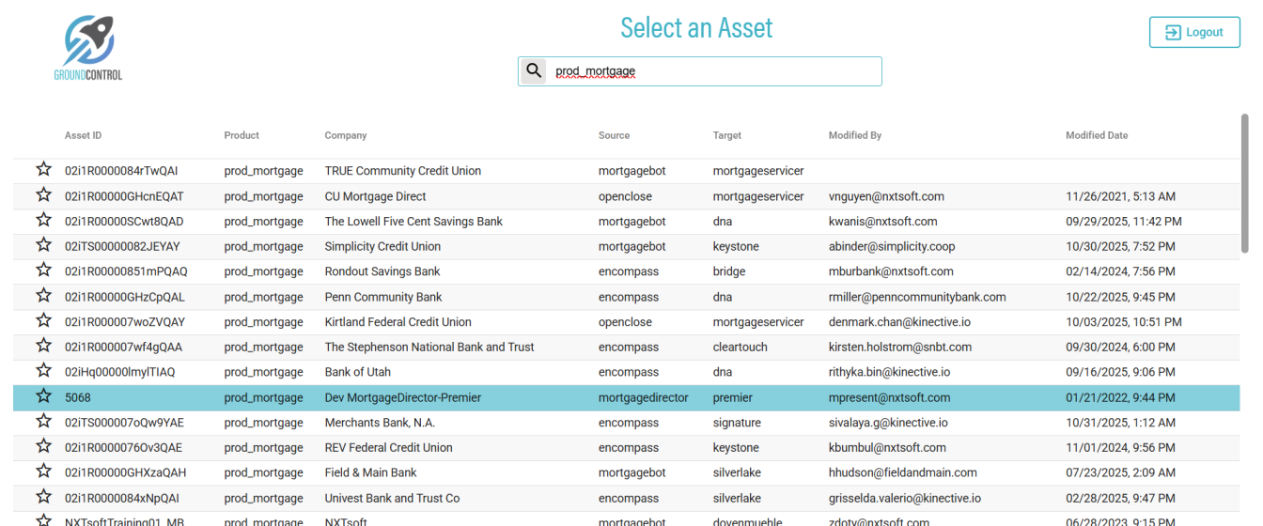The width and height of the screenshot is (1263, 526).
Task: Star Kirtland Federal Credit Union row
Action: coord(43,321)
